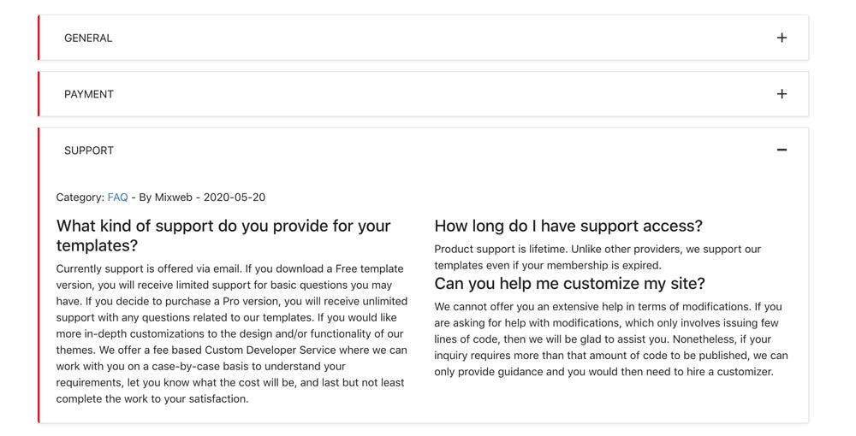Click the minus icon on the SUPPORT row
This screenshot has height=436, width=856.
(x=782, y=150)
